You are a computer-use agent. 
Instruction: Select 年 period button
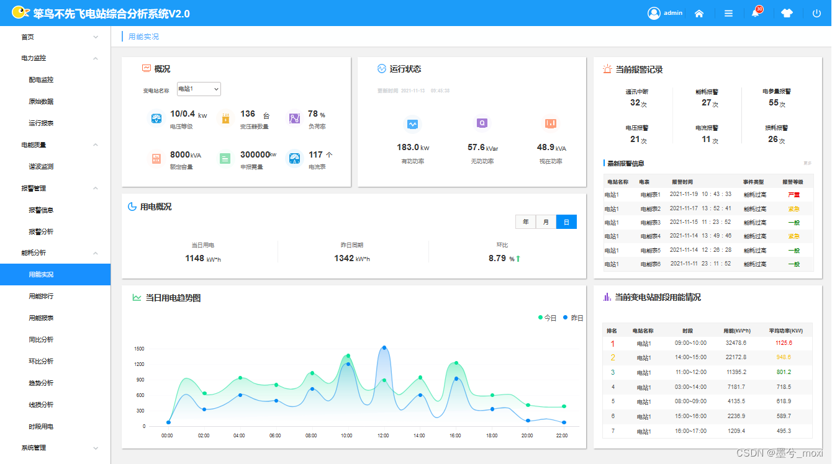(x=525, y=222)
